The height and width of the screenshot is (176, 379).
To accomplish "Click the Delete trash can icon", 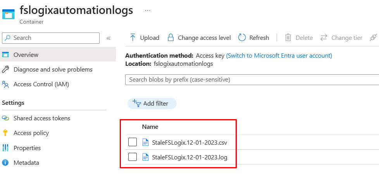I will coord(288,38).
